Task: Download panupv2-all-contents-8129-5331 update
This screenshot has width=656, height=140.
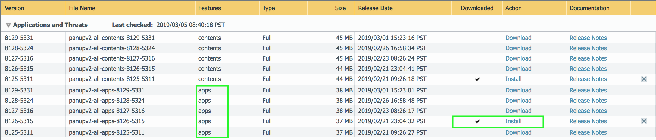Action: [518, 38]
